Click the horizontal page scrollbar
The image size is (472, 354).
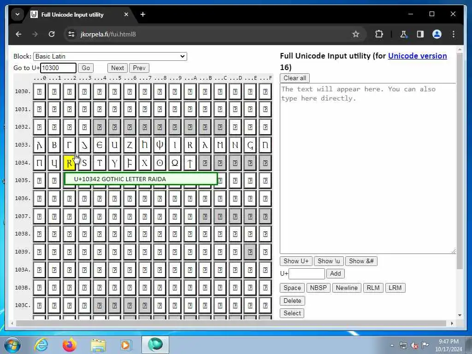click(x=231, y=323)
